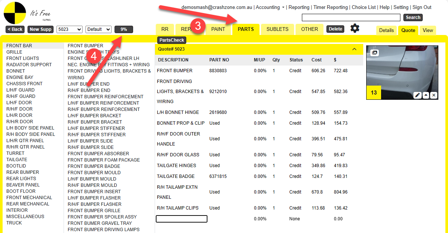Switch to the RR tab
This screenshot has width=448, height=233.
165,29
